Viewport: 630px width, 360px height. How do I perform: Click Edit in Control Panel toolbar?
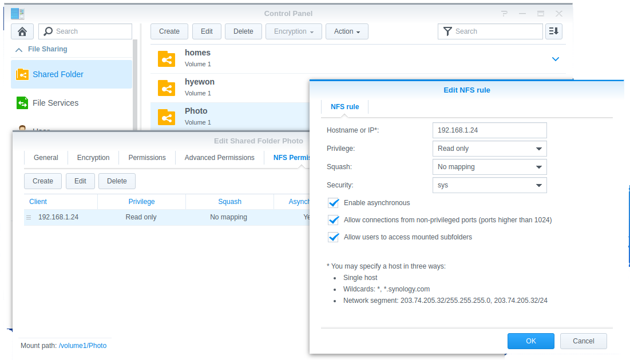pyautogui.click(x=207, y=31)
